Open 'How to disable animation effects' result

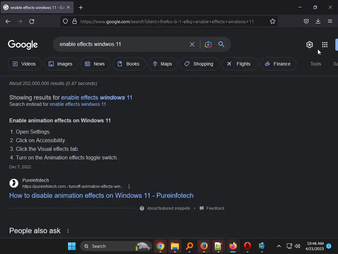point(101,195)
